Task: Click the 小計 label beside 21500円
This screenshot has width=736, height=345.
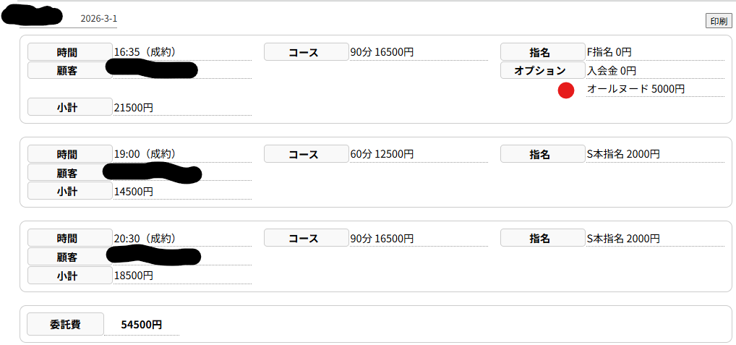Action: [x=70, y=107]
